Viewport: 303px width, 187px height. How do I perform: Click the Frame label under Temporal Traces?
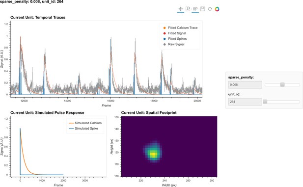106,106
